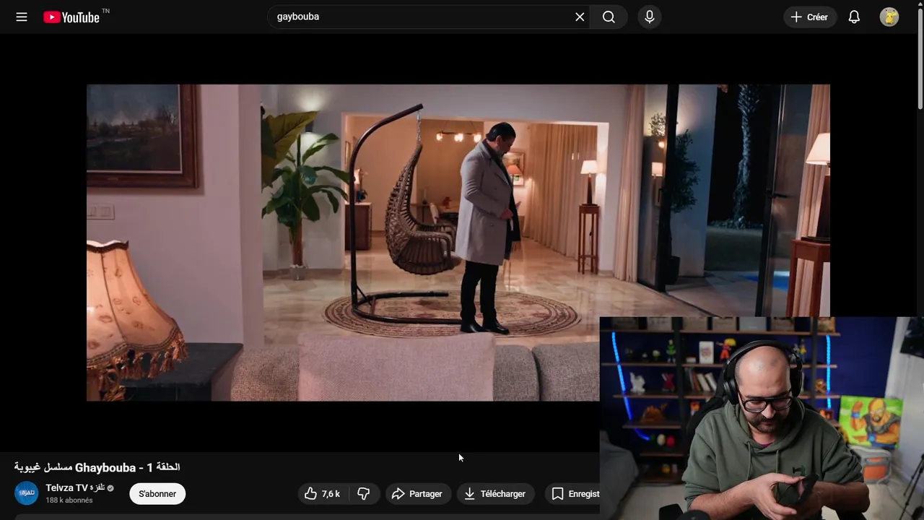
Task: Go to YouTube home via logo
Action: [71, 17]
